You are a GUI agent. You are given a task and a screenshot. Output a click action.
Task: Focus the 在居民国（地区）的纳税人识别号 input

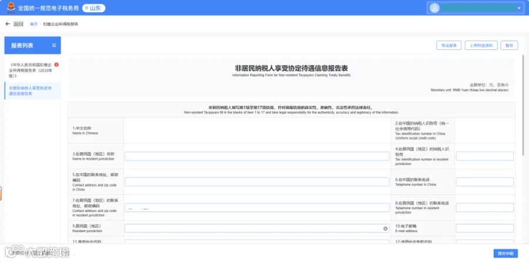485,156
